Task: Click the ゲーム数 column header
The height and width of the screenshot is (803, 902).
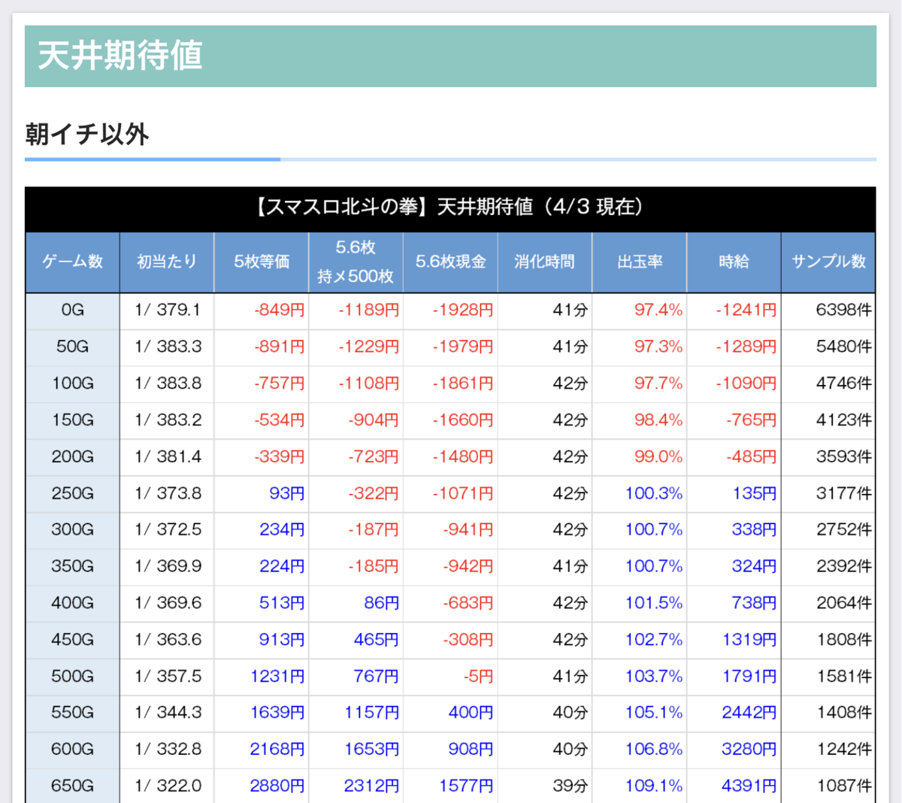Action: click(73, 262)
